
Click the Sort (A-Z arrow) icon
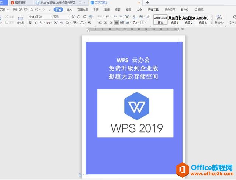coord(135,17)
